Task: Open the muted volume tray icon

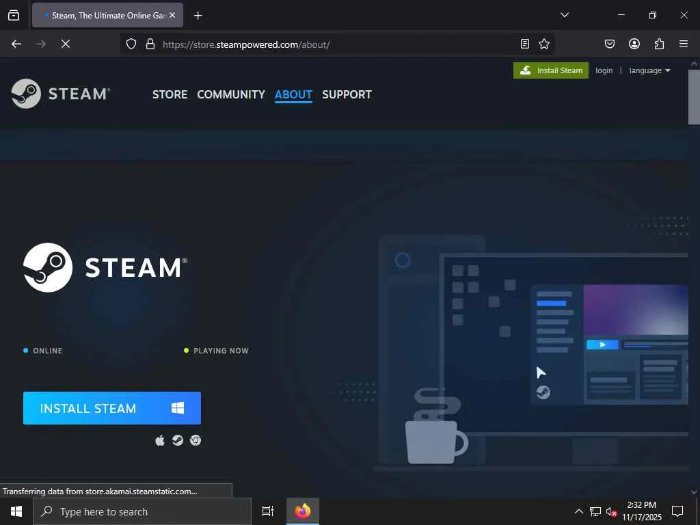Action: 611,511
